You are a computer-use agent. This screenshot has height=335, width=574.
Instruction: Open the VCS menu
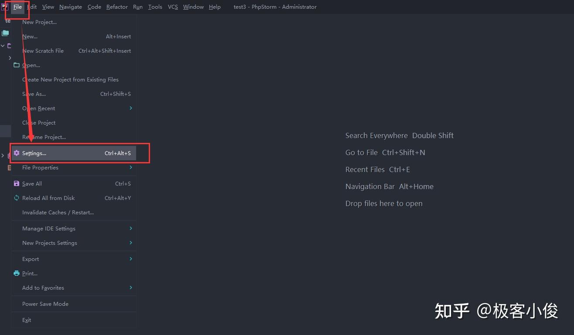coord(173,7)
